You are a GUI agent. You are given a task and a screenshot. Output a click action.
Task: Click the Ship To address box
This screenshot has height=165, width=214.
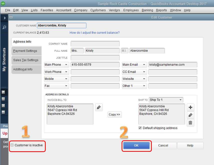pos(162,114)
